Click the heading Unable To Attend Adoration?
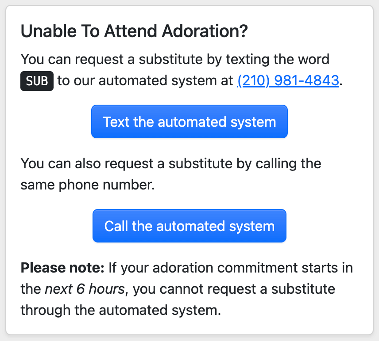 pyautogui.click(x=134, y=31)
